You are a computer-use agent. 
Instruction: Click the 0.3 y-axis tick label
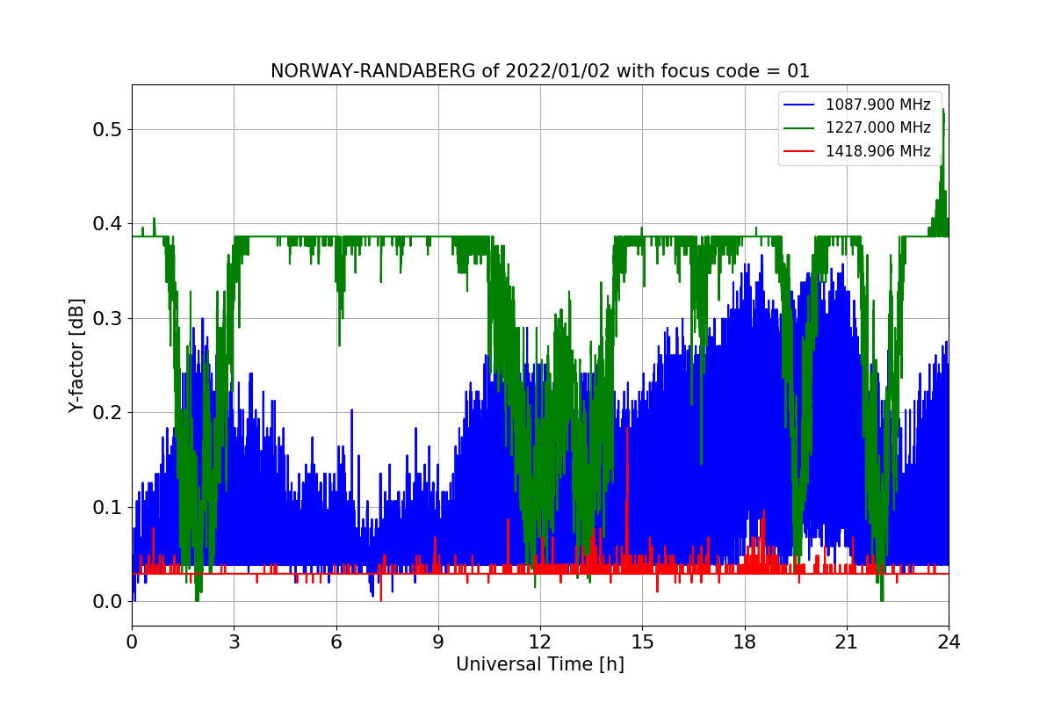108,318
